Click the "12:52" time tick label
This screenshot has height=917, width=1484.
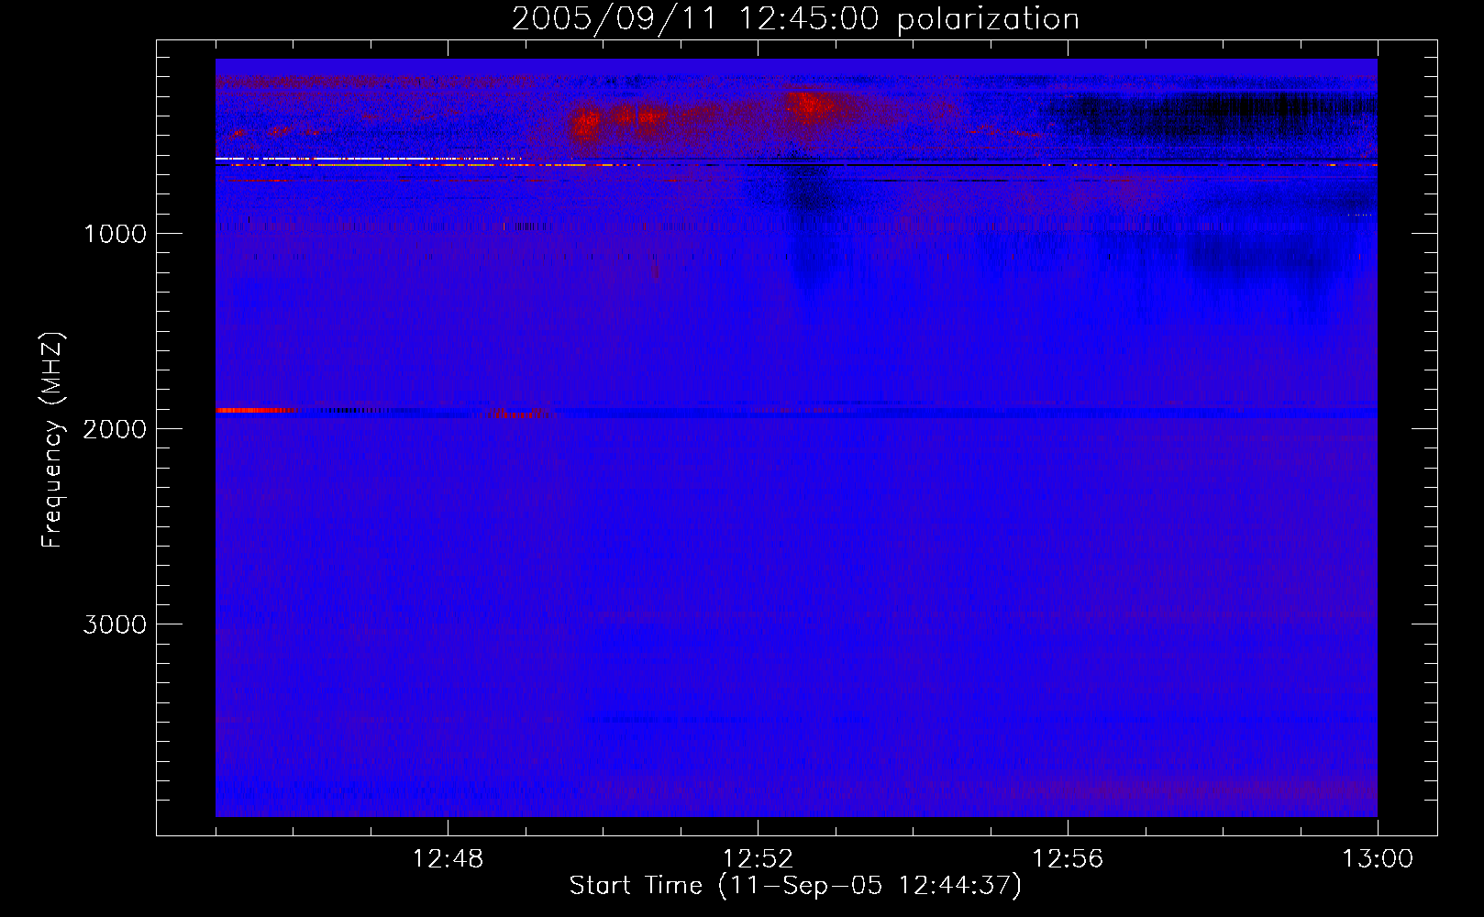click(758, 859)
